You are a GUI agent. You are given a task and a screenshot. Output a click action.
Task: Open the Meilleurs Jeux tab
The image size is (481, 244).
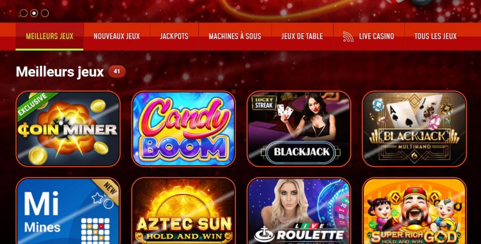[50, 37]
